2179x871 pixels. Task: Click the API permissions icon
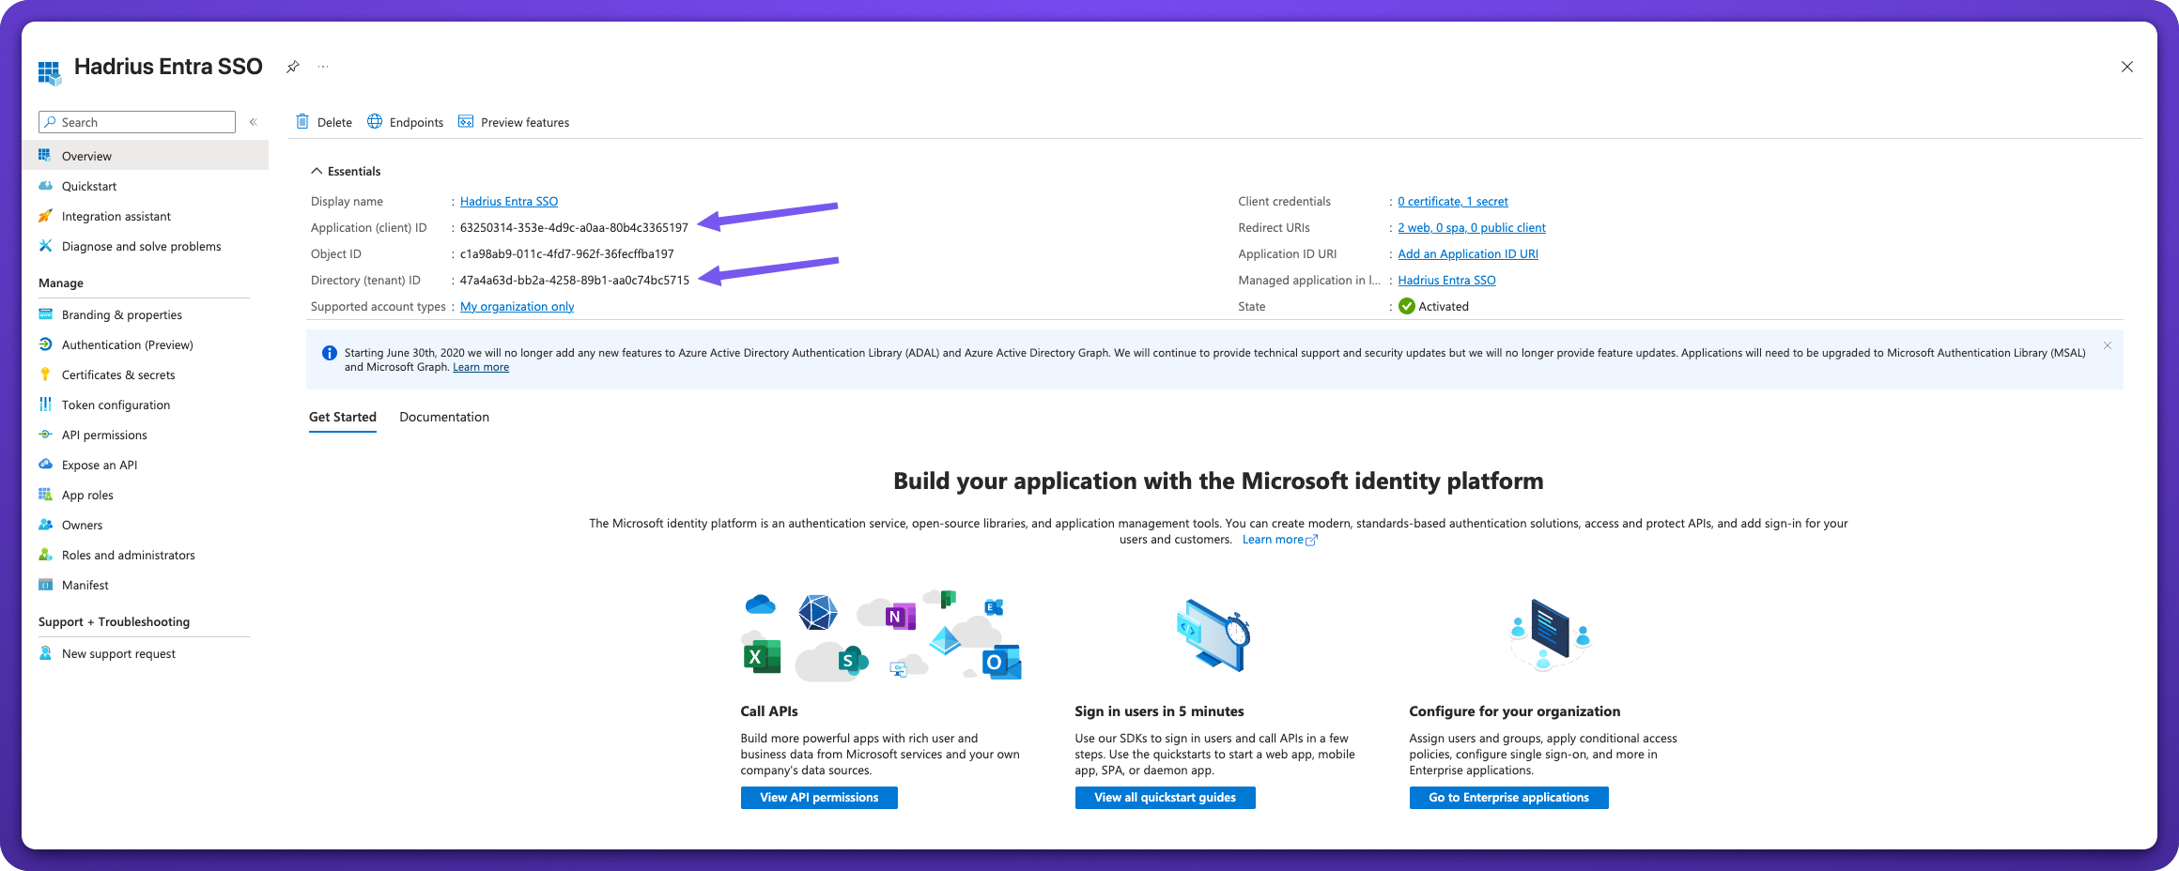(45, 435)
